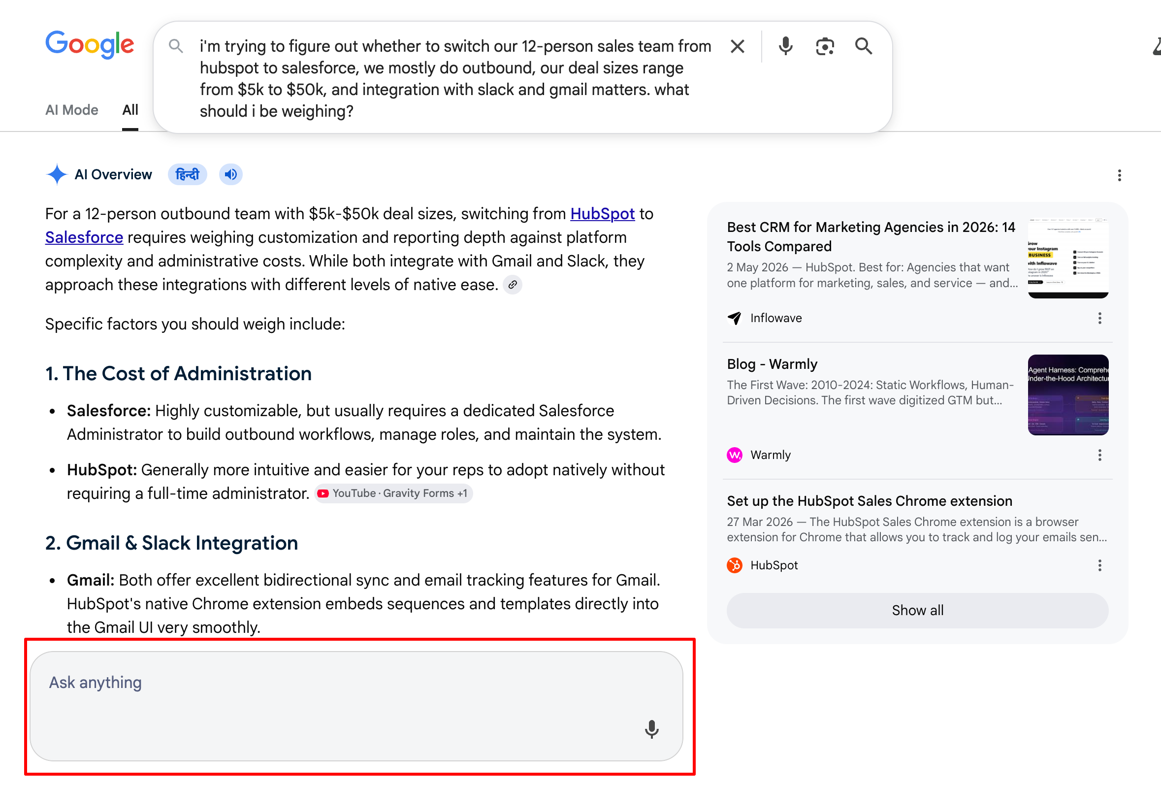Open Google Lens image search
Screen dimensions: 1161x786
click(x=825, y=46)
